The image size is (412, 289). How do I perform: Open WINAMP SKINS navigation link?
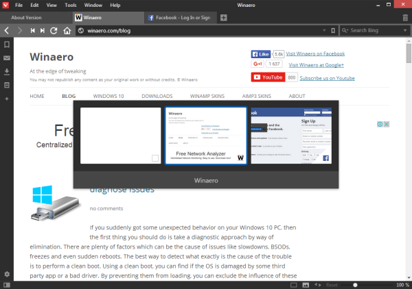coord(207,96)
